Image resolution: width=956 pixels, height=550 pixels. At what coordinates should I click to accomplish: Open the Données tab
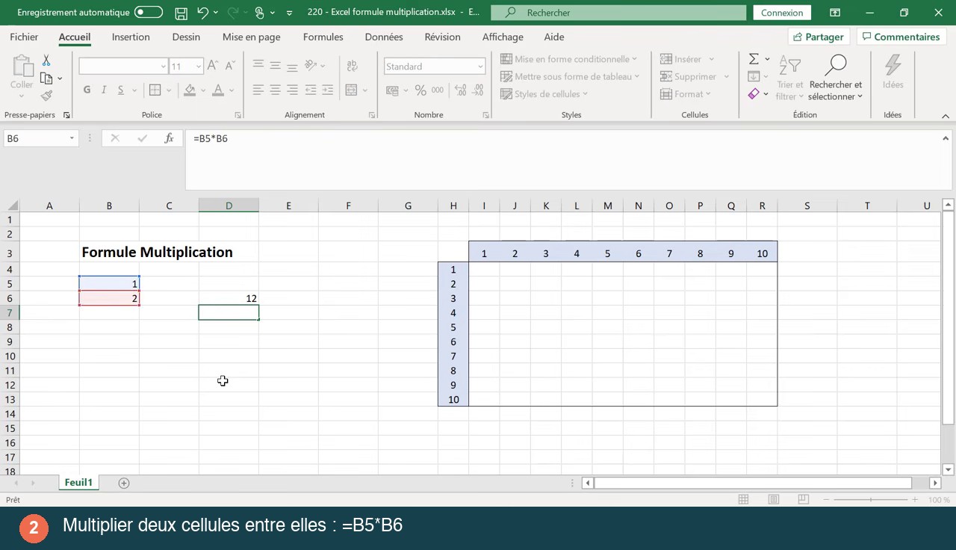pos(384,37)
